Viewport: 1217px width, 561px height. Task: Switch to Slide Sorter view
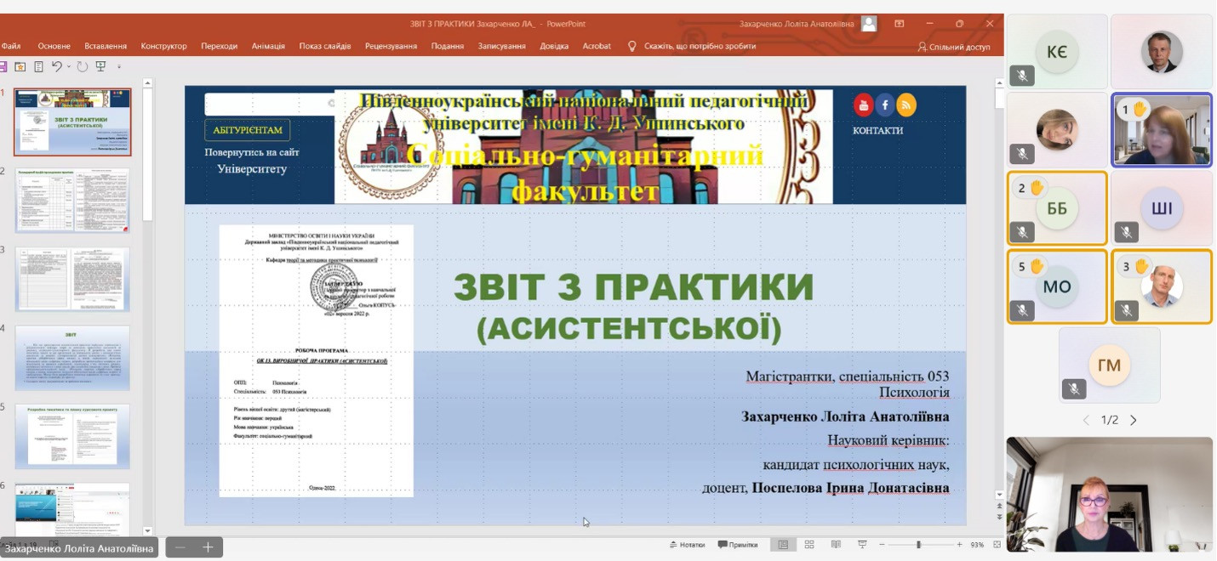pos(809,544)
